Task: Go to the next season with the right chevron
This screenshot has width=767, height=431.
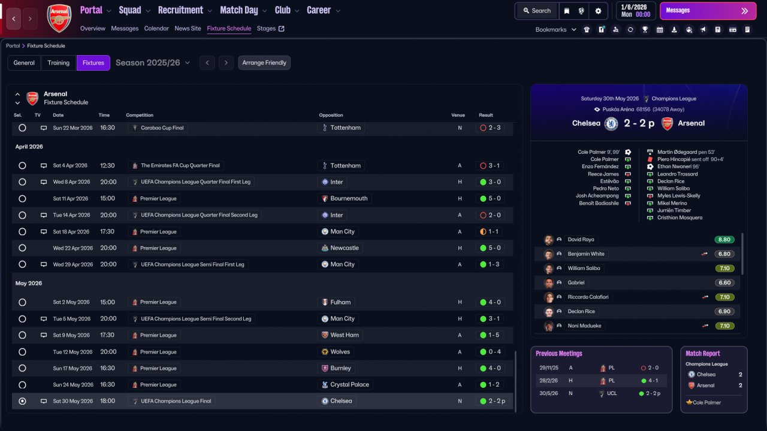Action: [226, 63]
